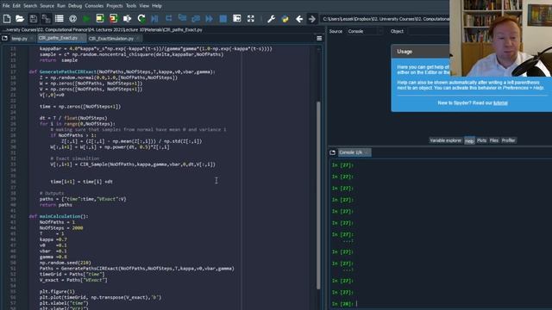
Task: Click the debugger step-into icon
Action: (182, 18)
